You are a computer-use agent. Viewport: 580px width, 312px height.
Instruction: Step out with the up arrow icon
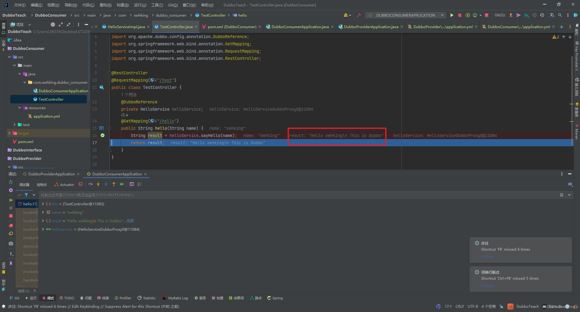point(114,184)
